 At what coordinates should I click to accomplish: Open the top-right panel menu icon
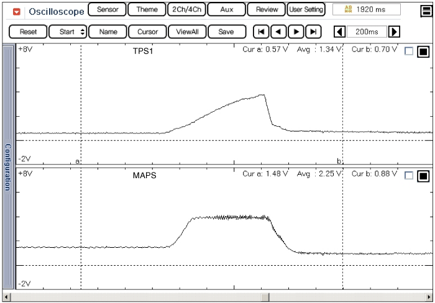pos(426,11)
